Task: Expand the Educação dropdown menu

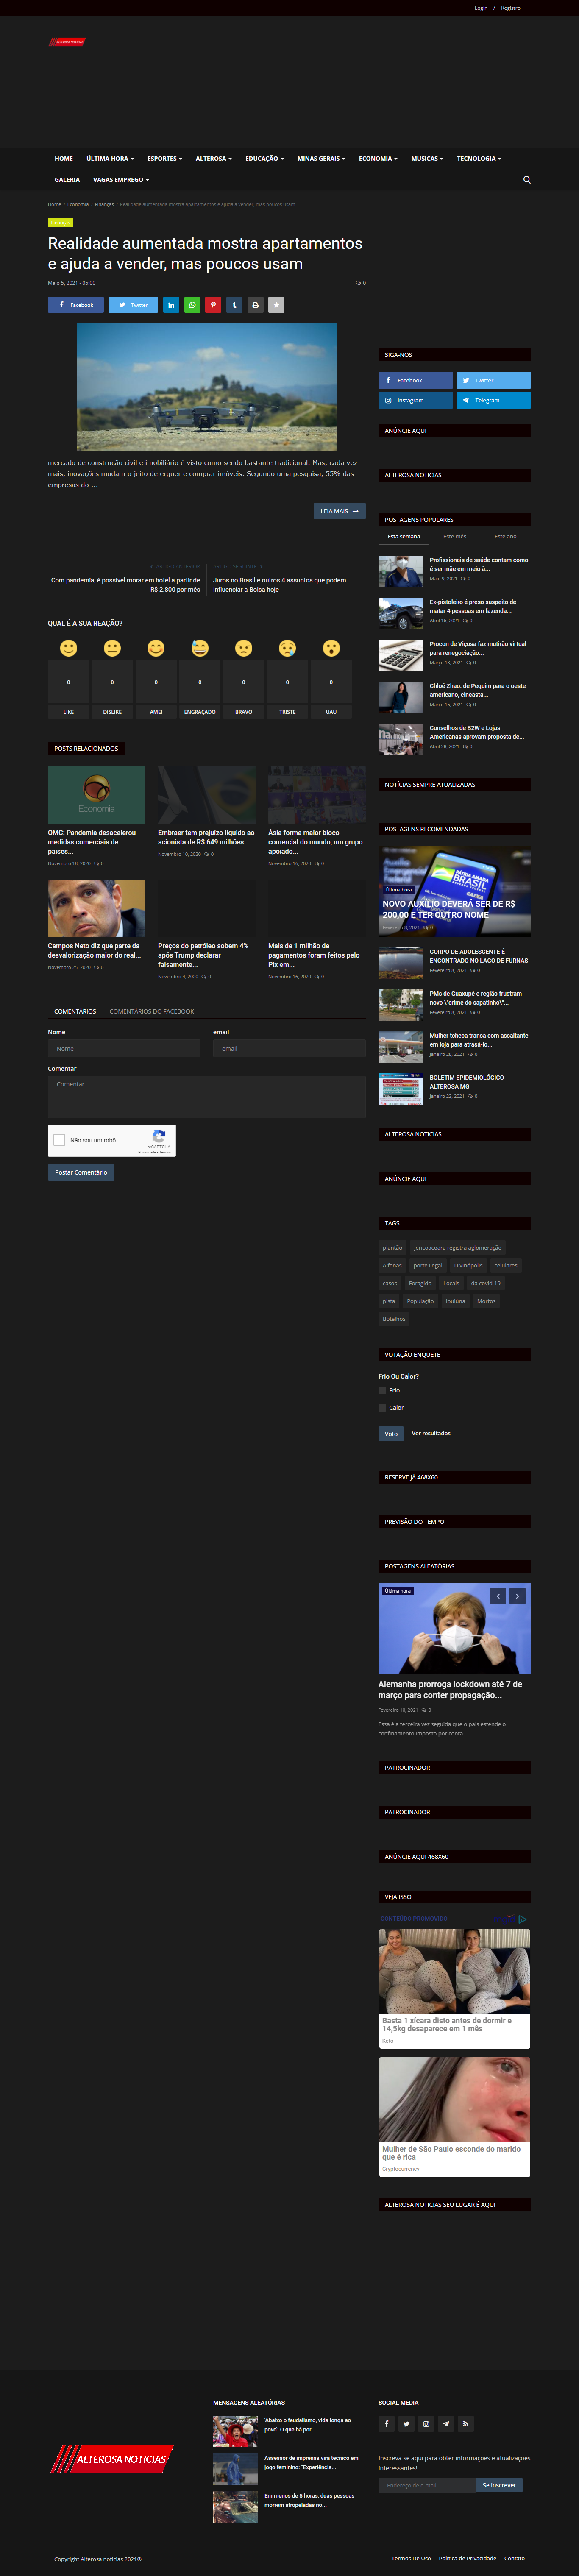Action: (x=265, y=158)
